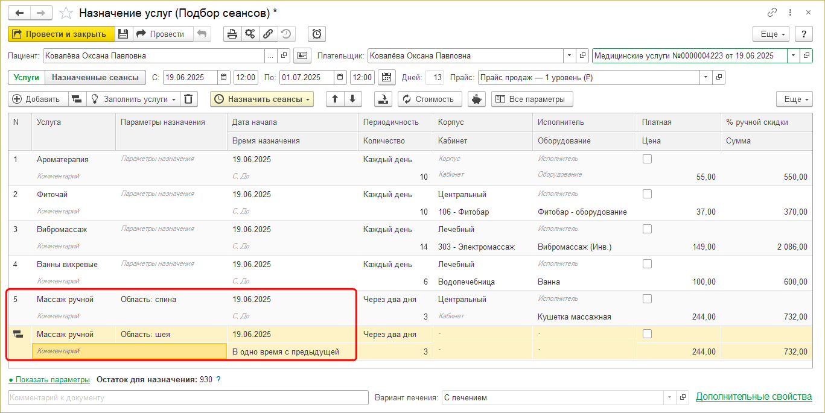Open the alarm clock reminder icon
825x413 pixels.
point(317,34)
